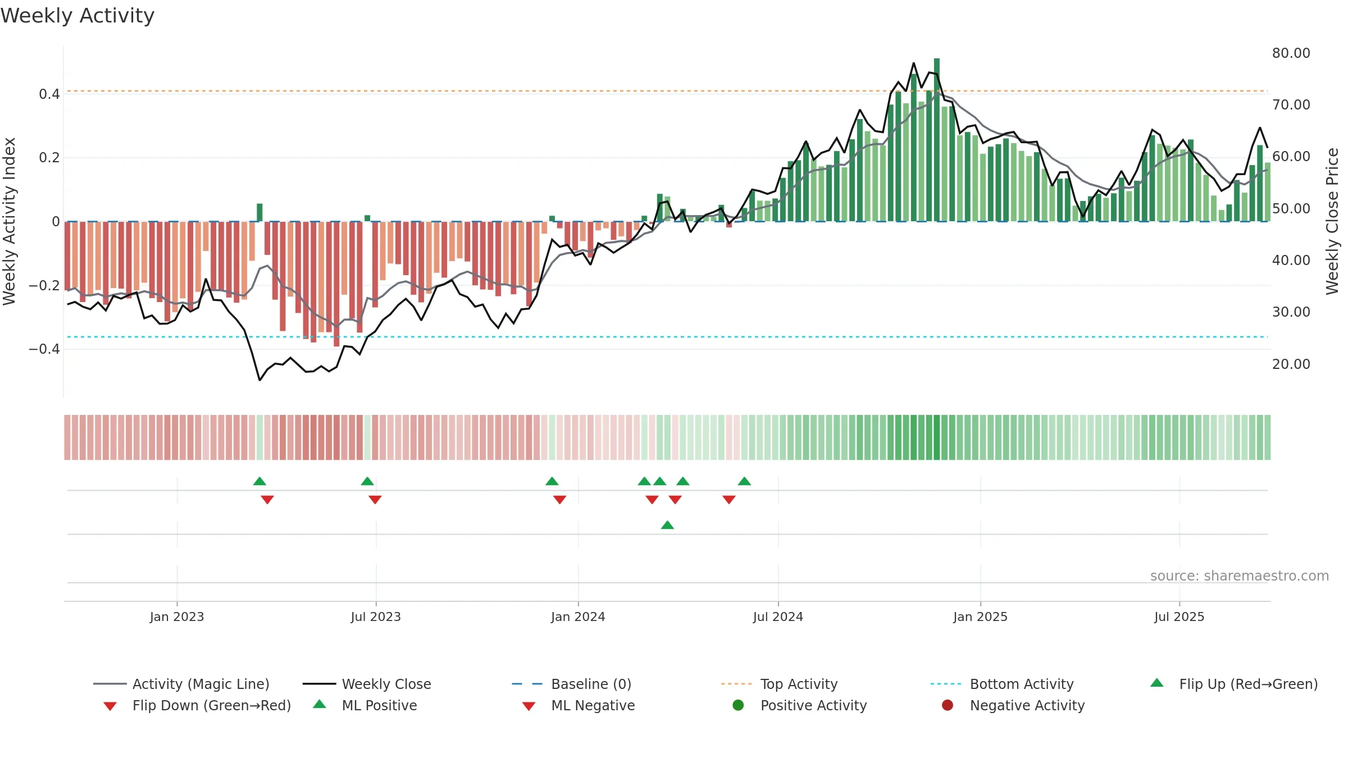The width and height of the screenshot is (1348, 758).
Task: Click the source: sharemaestro.com text
Action: [x=1240, y=576]
